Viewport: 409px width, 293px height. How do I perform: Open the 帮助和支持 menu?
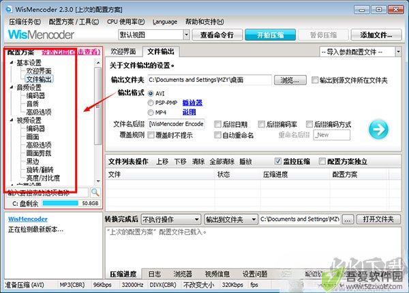(x=204, y=22)
